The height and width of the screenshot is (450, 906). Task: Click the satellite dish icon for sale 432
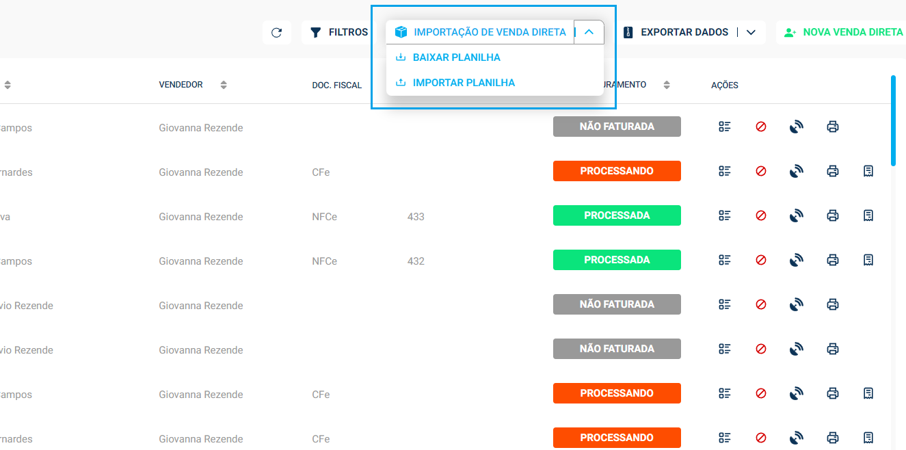point(796,261)
